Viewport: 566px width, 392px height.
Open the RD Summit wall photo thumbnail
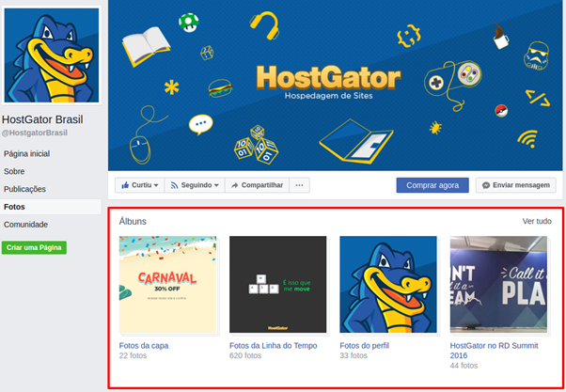[498, 285]
